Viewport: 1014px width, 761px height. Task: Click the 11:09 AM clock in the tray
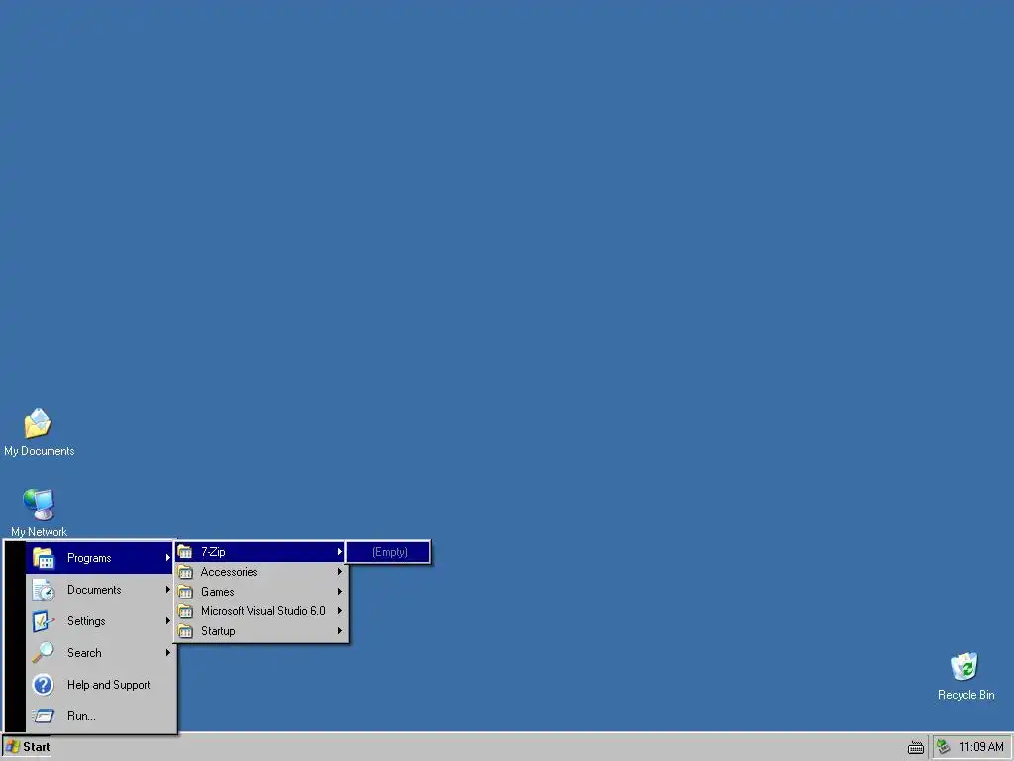[x=980, y=747]
